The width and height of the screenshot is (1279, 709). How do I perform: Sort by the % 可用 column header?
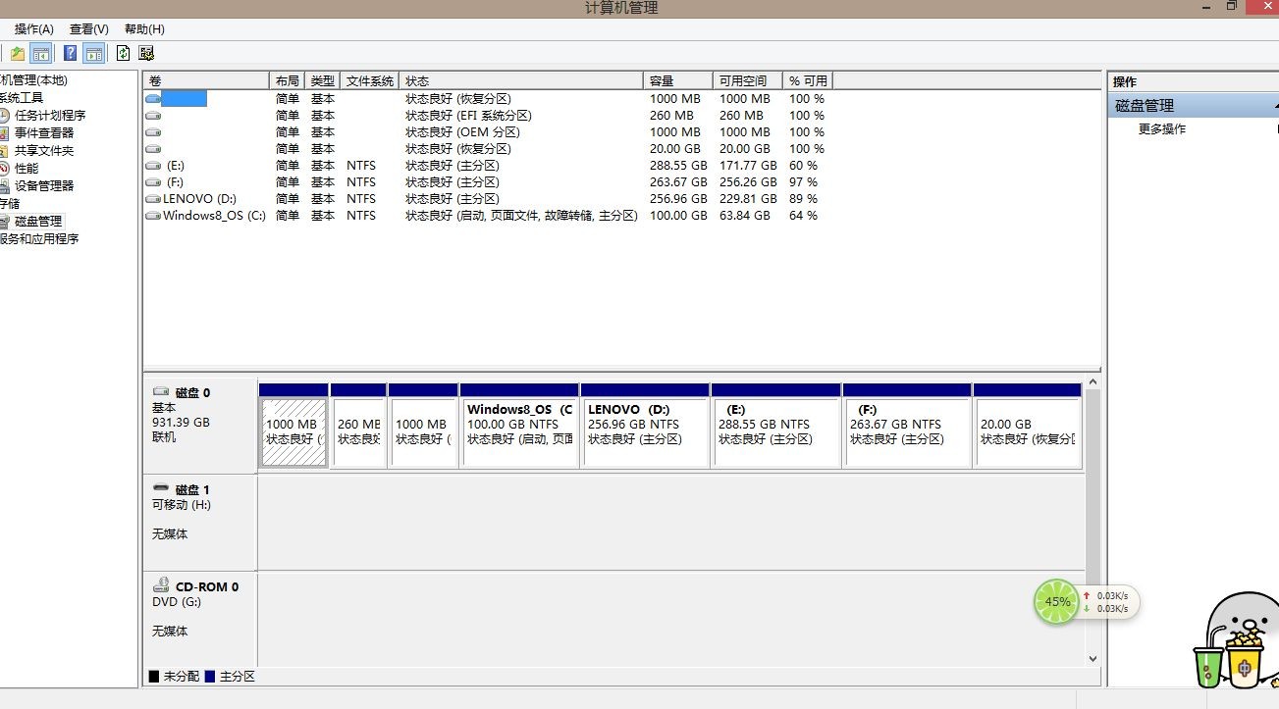[808, 80]
